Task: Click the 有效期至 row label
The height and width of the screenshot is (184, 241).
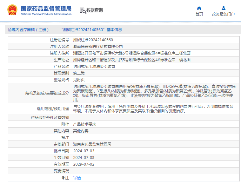Action: 61,164
